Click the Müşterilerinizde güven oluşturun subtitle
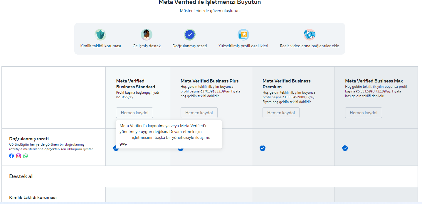Screen dimensions: 422x204 pos(210,11)
